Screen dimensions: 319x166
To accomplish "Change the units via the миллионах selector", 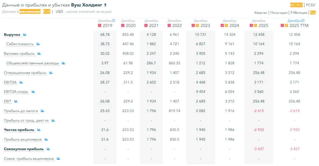I will [x=30, y=12].
